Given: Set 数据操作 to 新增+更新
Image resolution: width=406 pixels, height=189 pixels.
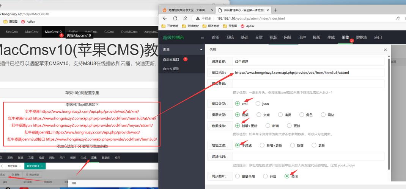Looking at the screenshot, I should pyautogui.click(x=238, y=125).
